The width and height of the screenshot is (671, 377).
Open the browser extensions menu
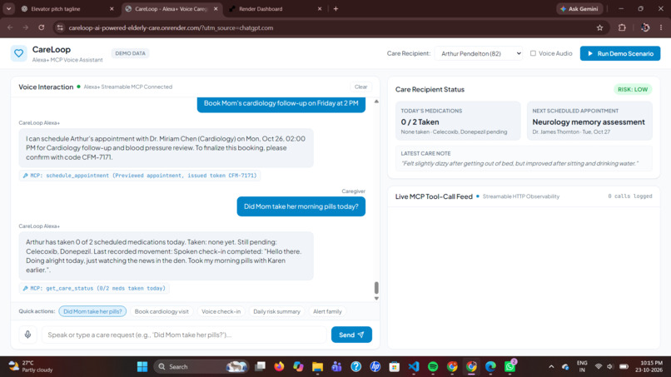pyautogui.click(x=622, y=27)
